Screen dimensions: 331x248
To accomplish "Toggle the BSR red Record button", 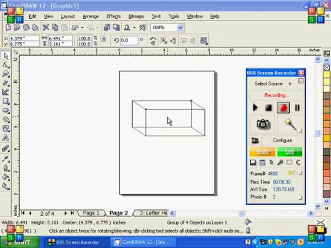I will [283, 108].
